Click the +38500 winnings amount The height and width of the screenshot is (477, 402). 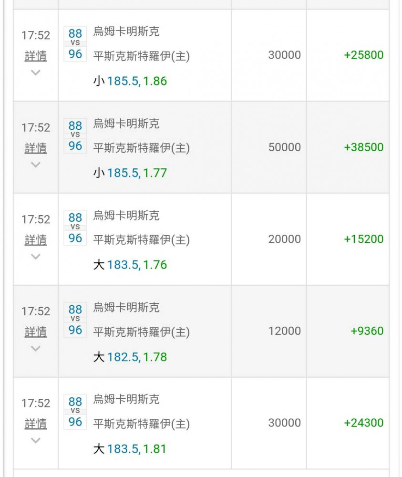pos(364,147)
